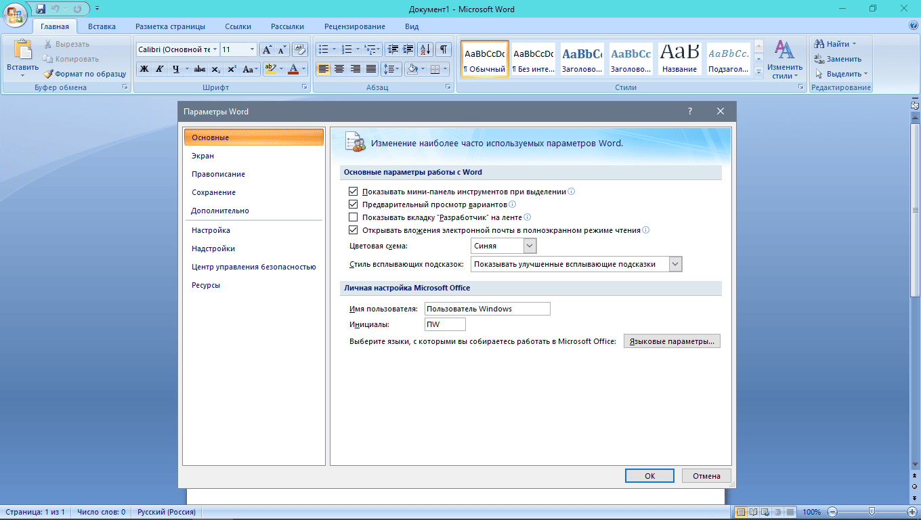The image size is (921, 520).
Task: Expand the Найти dropdown arrow
Action: pyautogui.click(x=854, y=44)
